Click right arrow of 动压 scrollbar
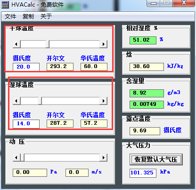 pos(104,157)
